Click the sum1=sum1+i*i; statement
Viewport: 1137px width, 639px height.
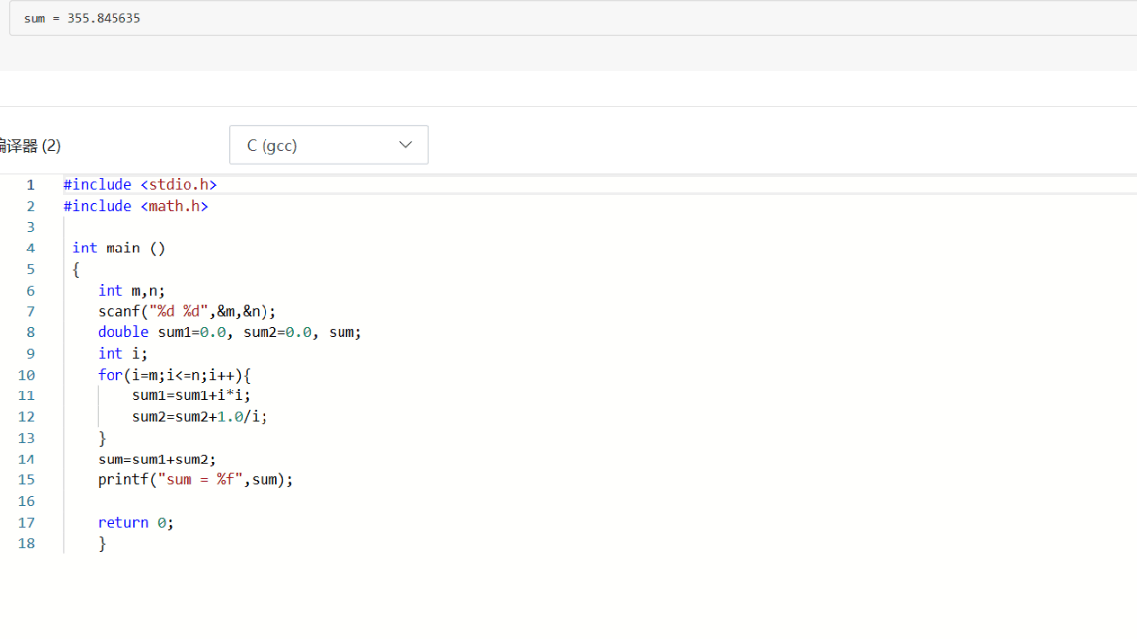pos(190,395)
